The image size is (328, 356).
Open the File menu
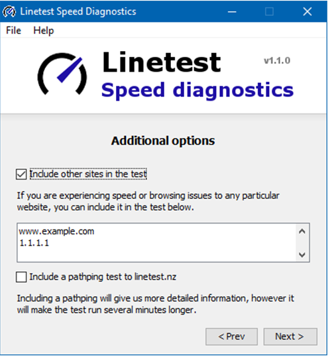[x=13, y=30]
